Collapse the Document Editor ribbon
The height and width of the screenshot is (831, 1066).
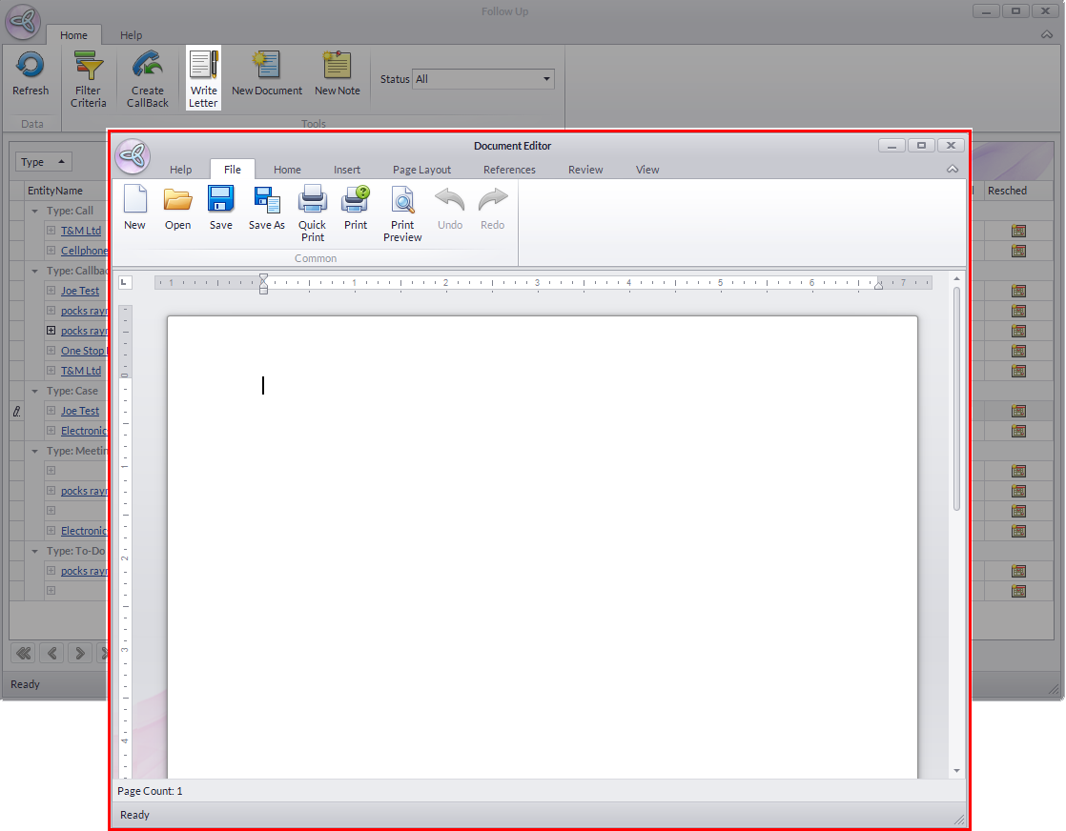(952, 170)
